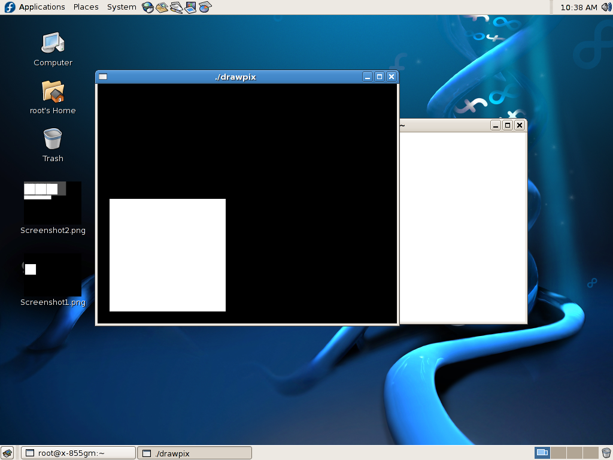
Task: Click the clock showing 10:38 AM
Action: [578, 7]
